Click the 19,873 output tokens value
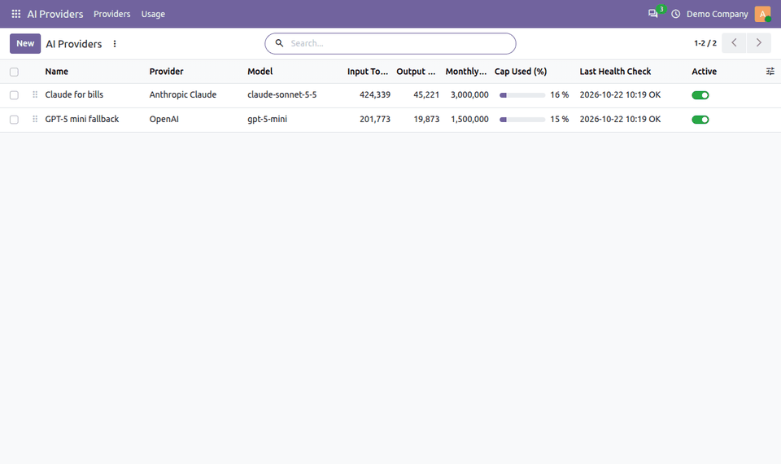 426,119
